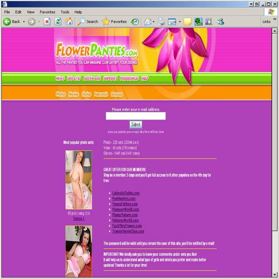This screenshot has height=279, width=279.
Task: Go to the Home page icon
Action: click(x=69, y=22)
